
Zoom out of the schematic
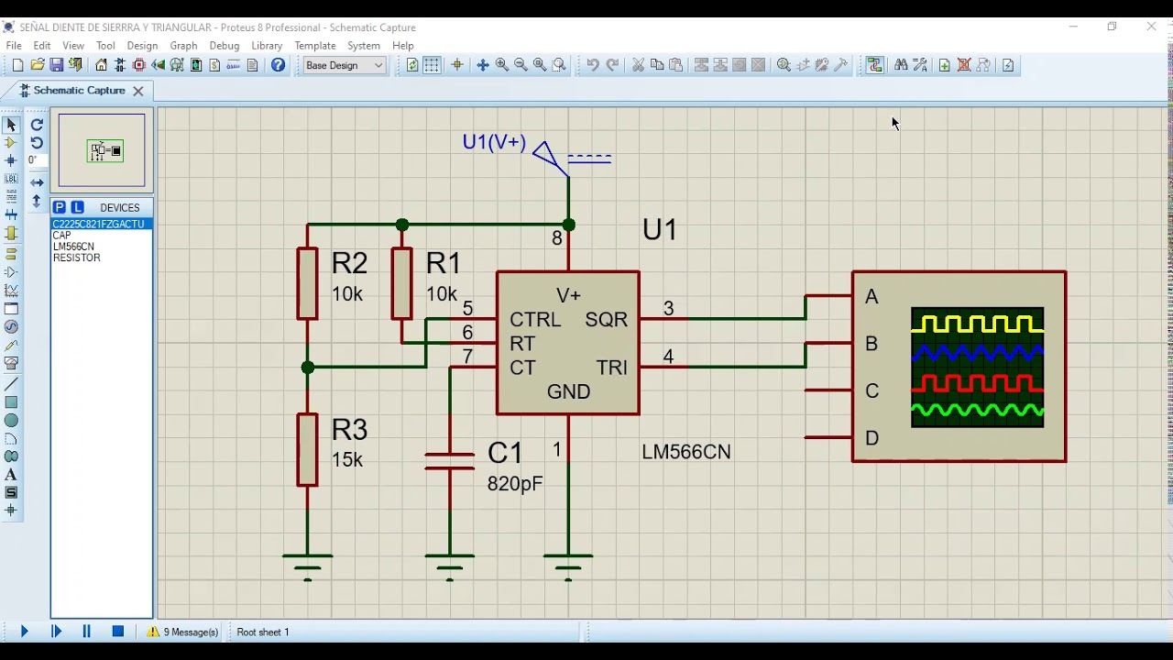pos(521,65)
